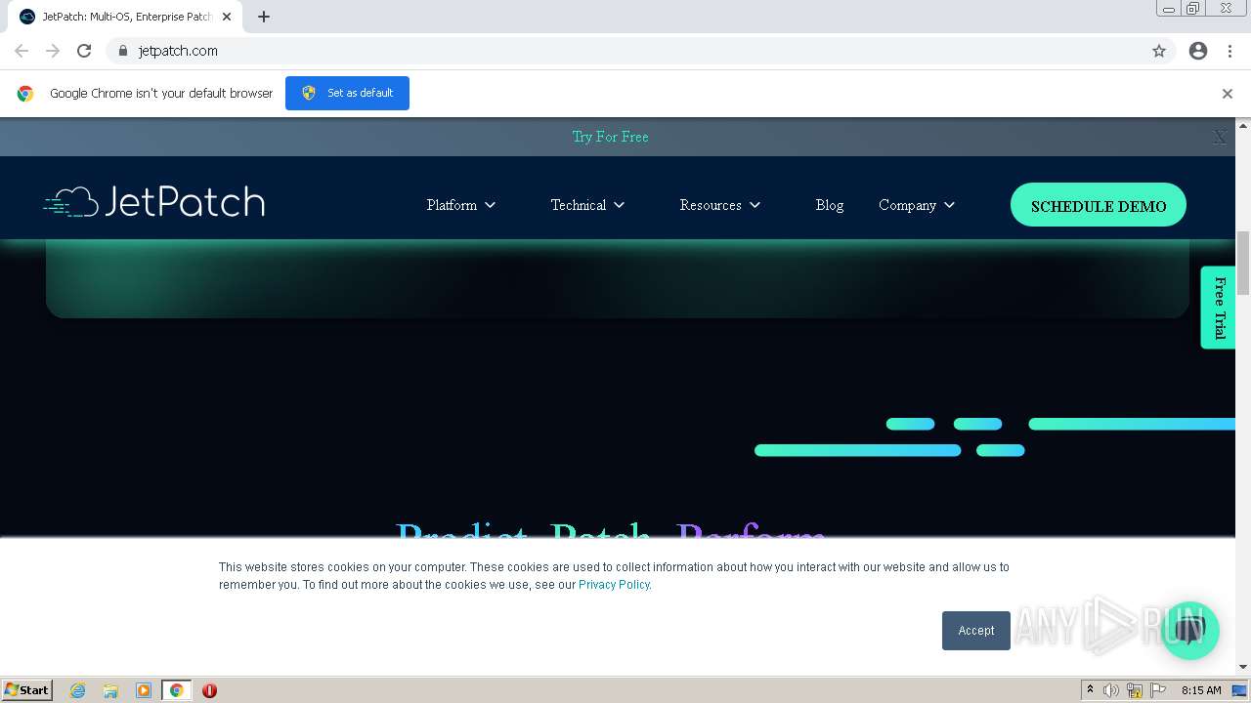The image size is (1251, 703).
Task: Open the Privacy Policy link
Action: (x=614, y=585)
